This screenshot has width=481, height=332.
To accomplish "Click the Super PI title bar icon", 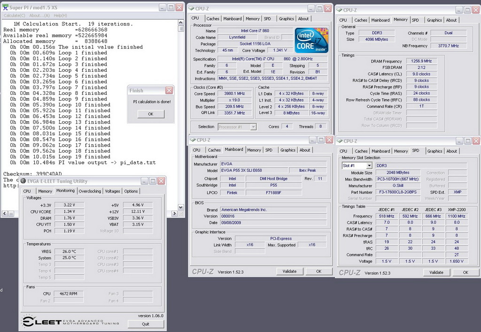I will [x=5, y=8].
